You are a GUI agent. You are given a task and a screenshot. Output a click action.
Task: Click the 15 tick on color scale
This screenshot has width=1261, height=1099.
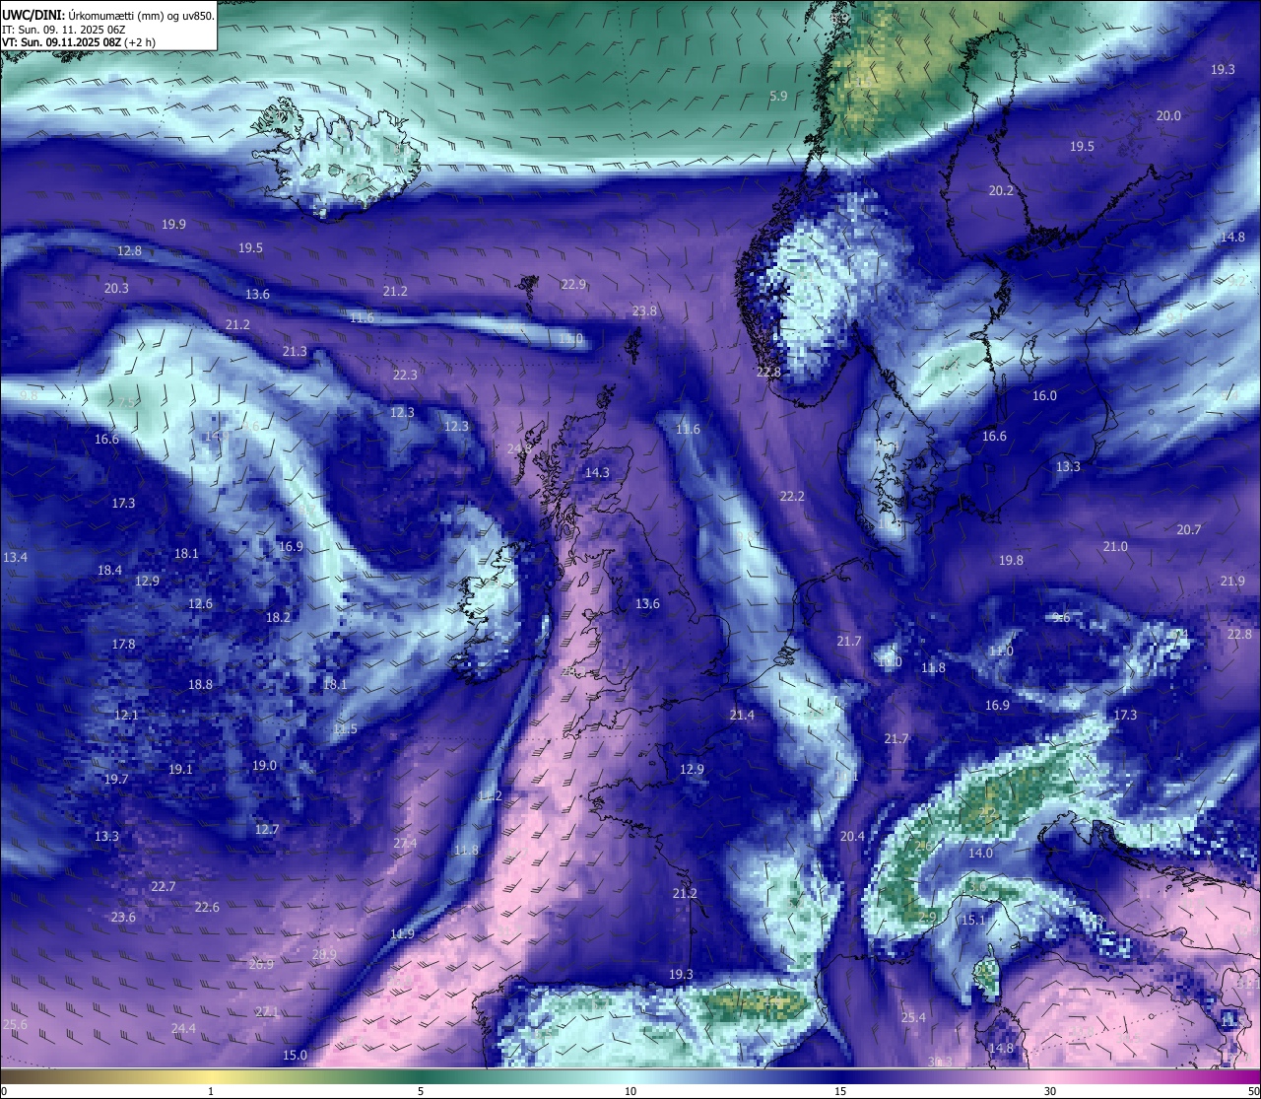840,1091
